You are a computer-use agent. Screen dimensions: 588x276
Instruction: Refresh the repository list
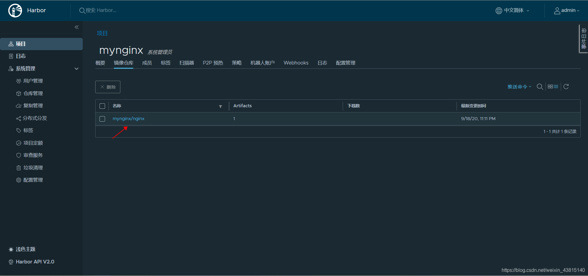pyautogui.click(x=566, y=86)
